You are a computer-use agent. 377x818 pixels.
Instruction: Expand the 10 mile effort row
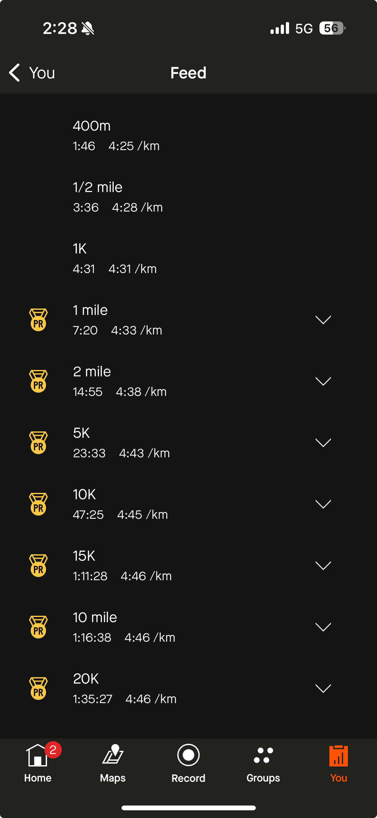pos(323,627)
